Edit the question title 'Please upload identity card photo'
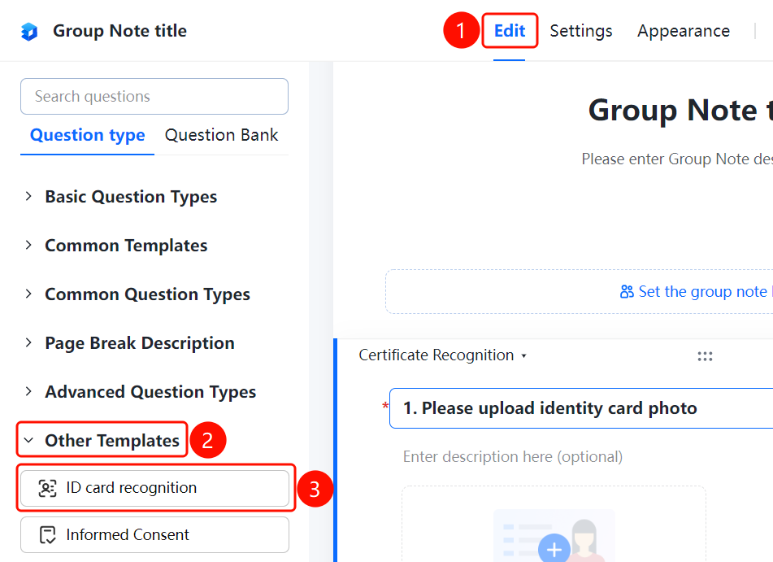Viewport: 773px width, 562px height. click(581, 408)
